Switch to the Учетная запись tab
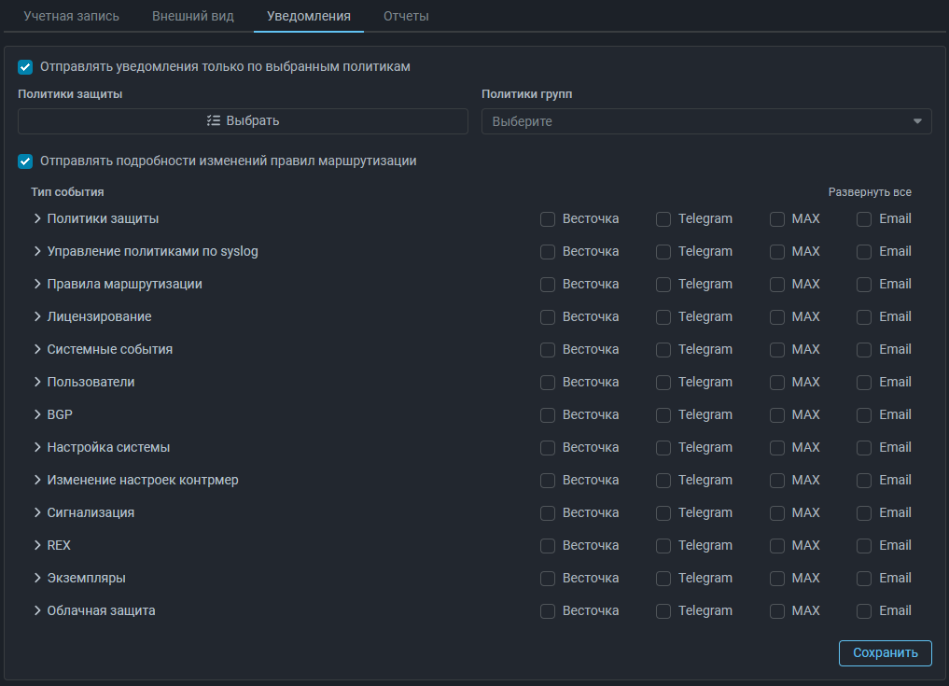 click(72, 17)
